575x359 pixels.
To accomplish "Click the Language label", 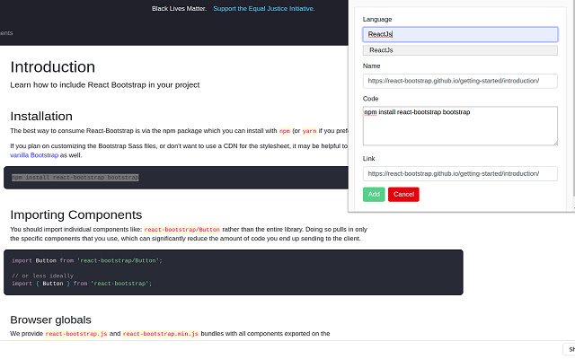I will pyautogui.click(x=377, y=20).
